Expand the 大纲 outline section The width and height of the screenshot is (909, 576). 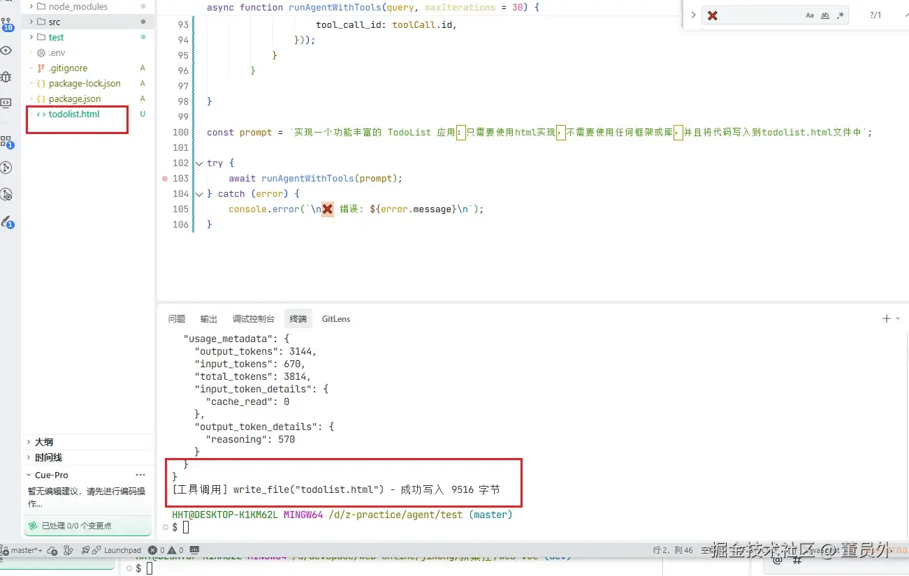click(29, 442)
